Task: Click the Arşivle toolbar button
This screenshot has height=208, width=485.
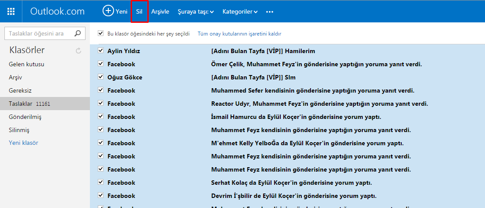Action: tap(160, 12)
